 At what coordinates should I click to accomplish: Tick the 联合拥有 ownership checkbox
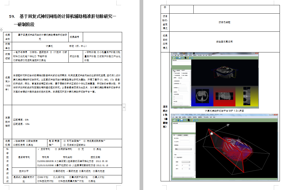tap(27, 141)
